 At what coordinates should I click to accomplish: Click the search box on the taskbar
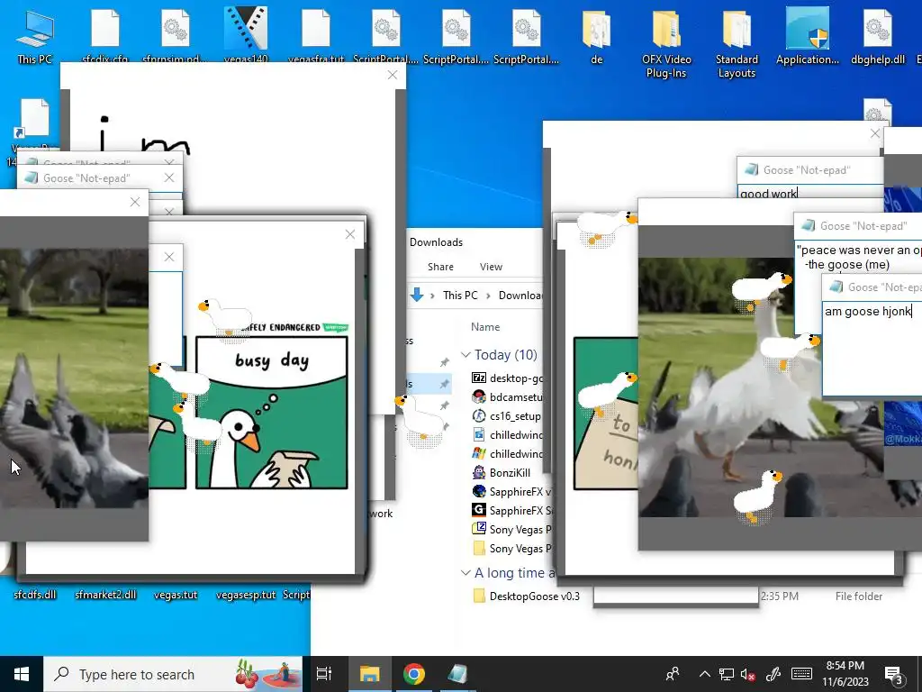coord(173,674)
